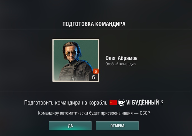Click the black commander level 6 box

tap(94, 77)
